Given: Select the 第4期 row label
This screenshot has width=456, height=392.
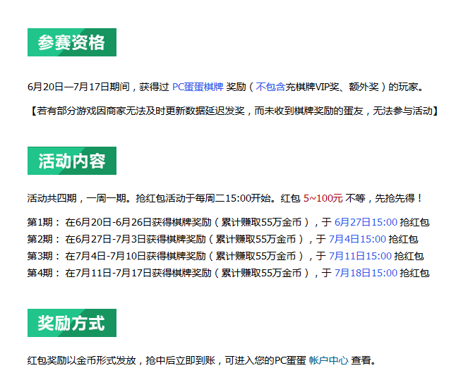Looking at the screenshot, I should (x=43, y=273).
